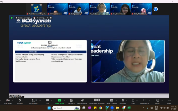
Task: Click the microphone tray icon
Action: (147, 108)
